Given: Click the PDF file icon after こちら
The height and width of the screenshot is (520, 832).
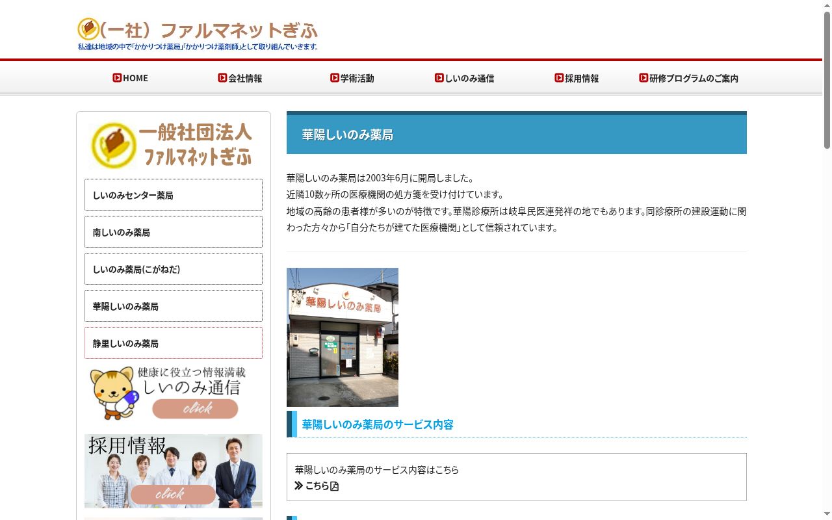Looking at the screenshot, I should (x=335, y=486).
